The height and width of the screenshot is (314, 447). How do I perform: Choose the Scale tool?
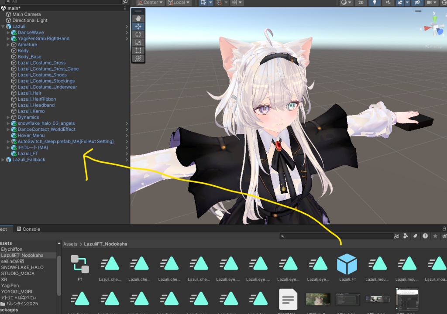(138, 42)
